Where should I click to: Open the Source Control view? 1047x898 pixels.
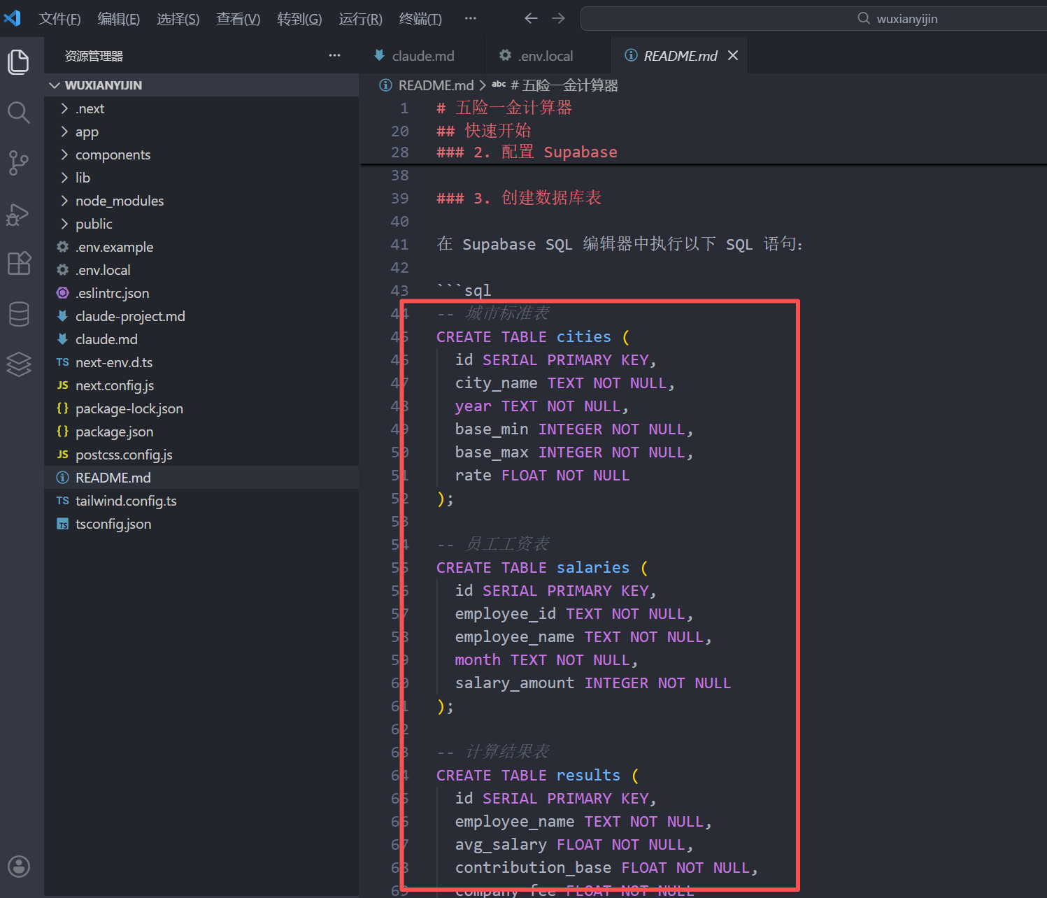click(x=19, y=163)
